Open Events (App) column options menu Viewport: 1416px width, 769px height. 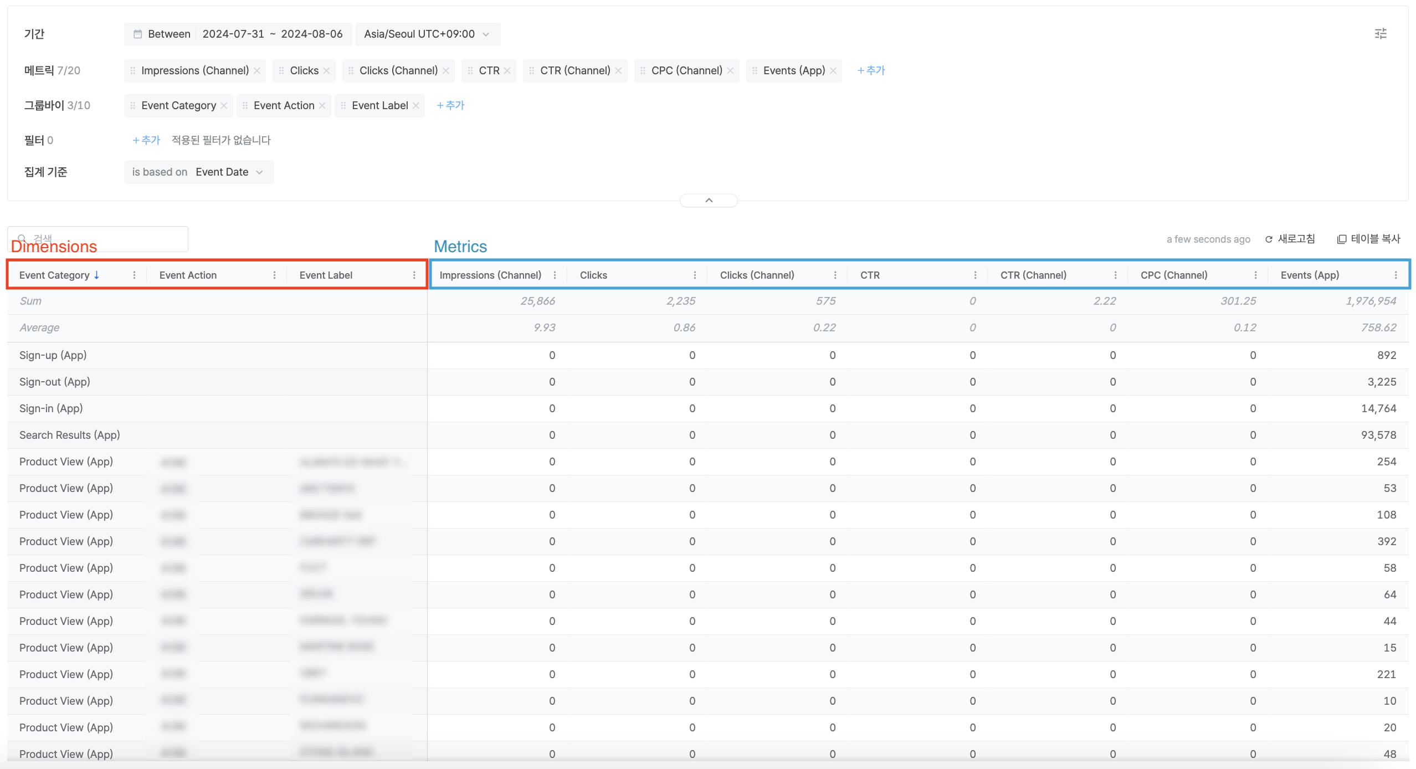tap(1396, 275)
